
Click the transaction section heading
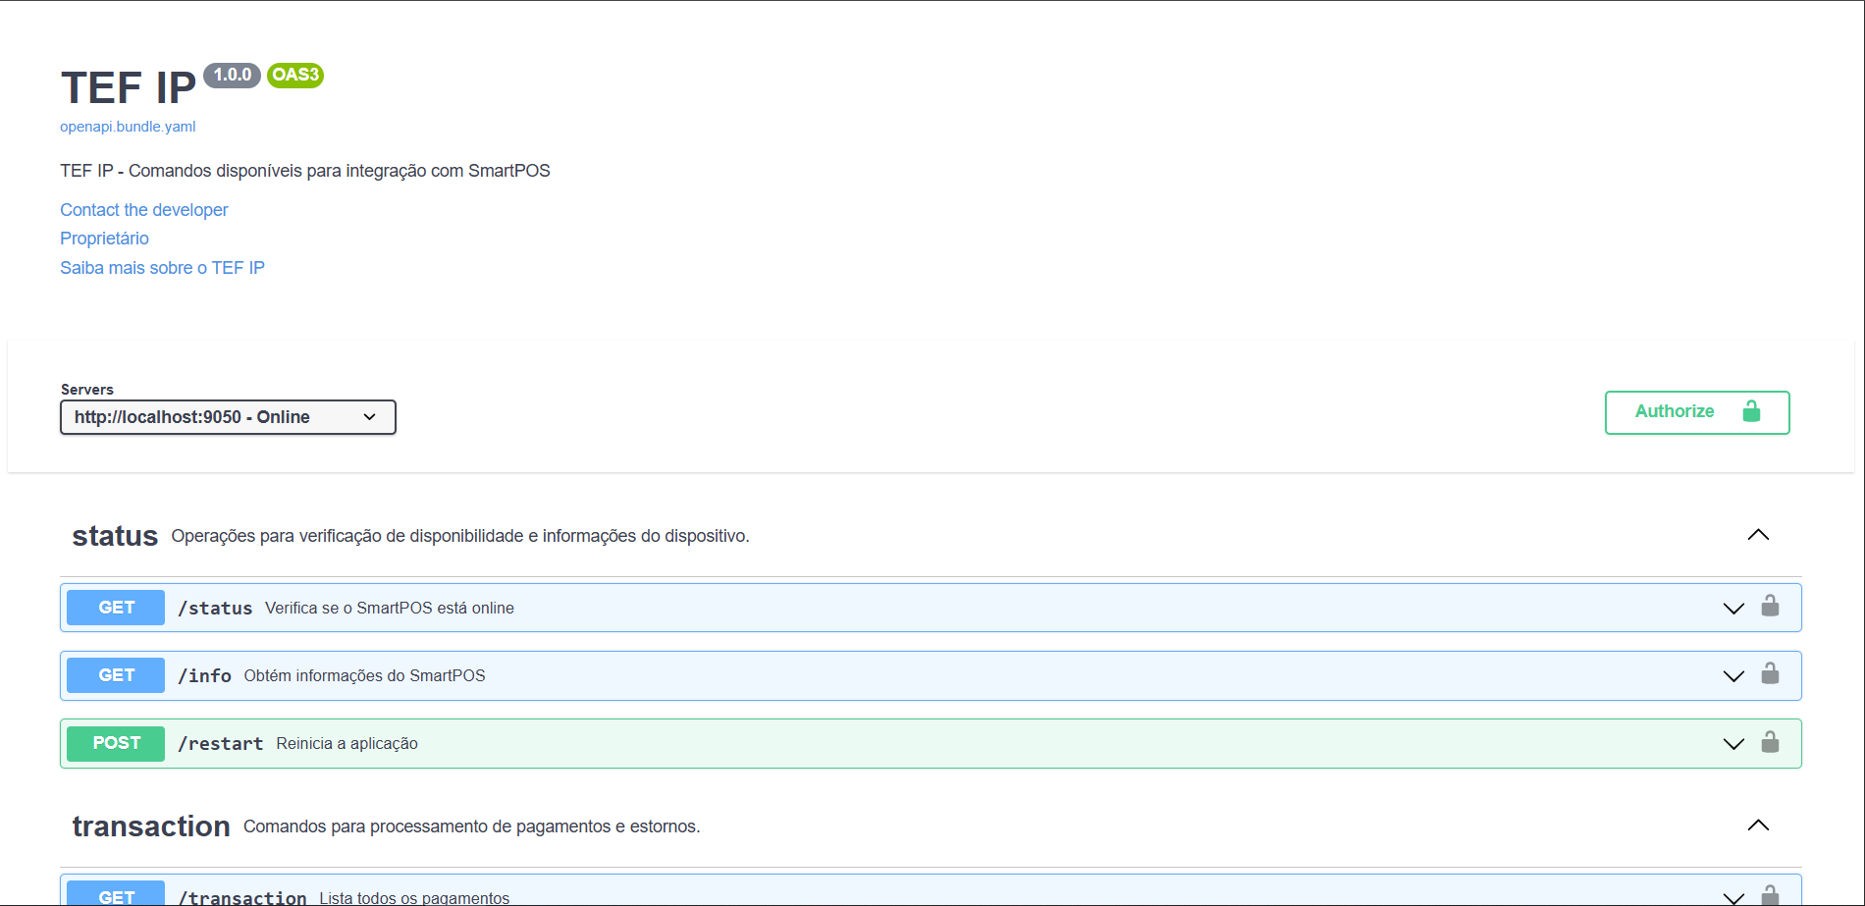pyautogui.click(x=151, y=826)
